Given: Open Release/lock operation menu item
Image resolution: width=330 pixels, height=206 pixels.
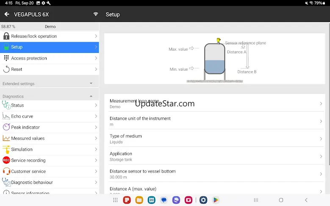Looking at the screenshot, I should pyautogui.click(x=50, y=36).
